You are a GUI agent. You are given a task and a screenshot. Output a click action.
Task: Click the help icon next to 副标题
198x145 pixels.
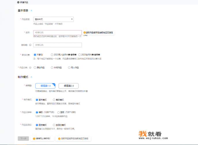30,45
